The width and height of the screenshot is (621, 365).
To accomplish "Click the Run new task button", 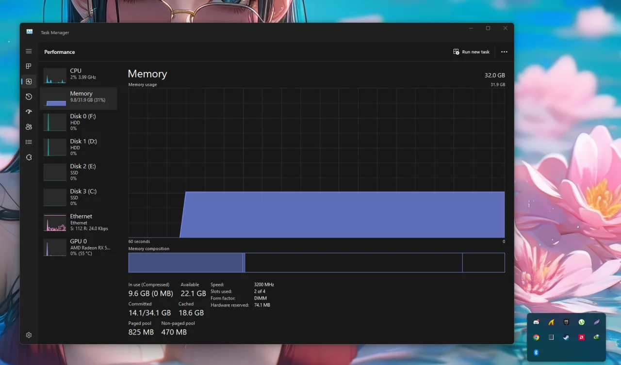I will click(471, 52).
